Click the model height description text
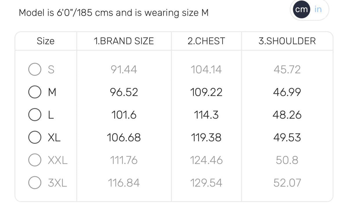Screen dimensions: 348x208 coord(114,13)
